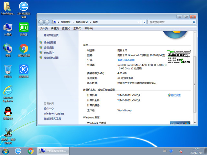This screenshot has height=155, width=207.
Task: Open 系统兔一键安装系统 desktop icon
Action: [8, 136]
